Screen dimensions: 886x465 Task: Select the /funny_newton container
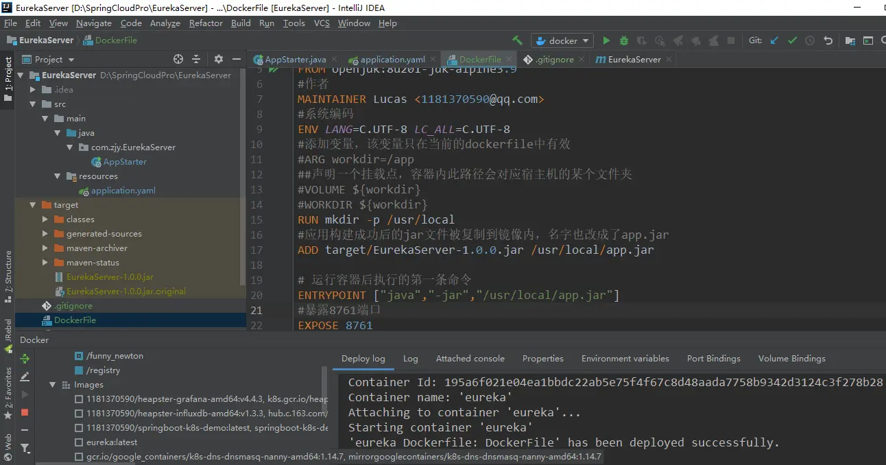pyautogui.click(x=115, y=356)
